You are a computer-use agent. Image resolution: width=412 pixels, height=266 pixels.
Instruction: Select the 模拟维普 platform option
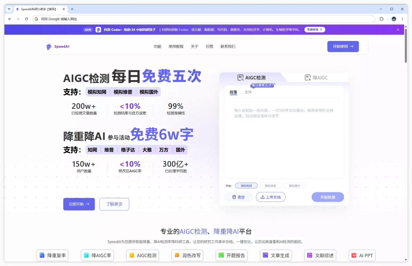click(x=270, y=186)
